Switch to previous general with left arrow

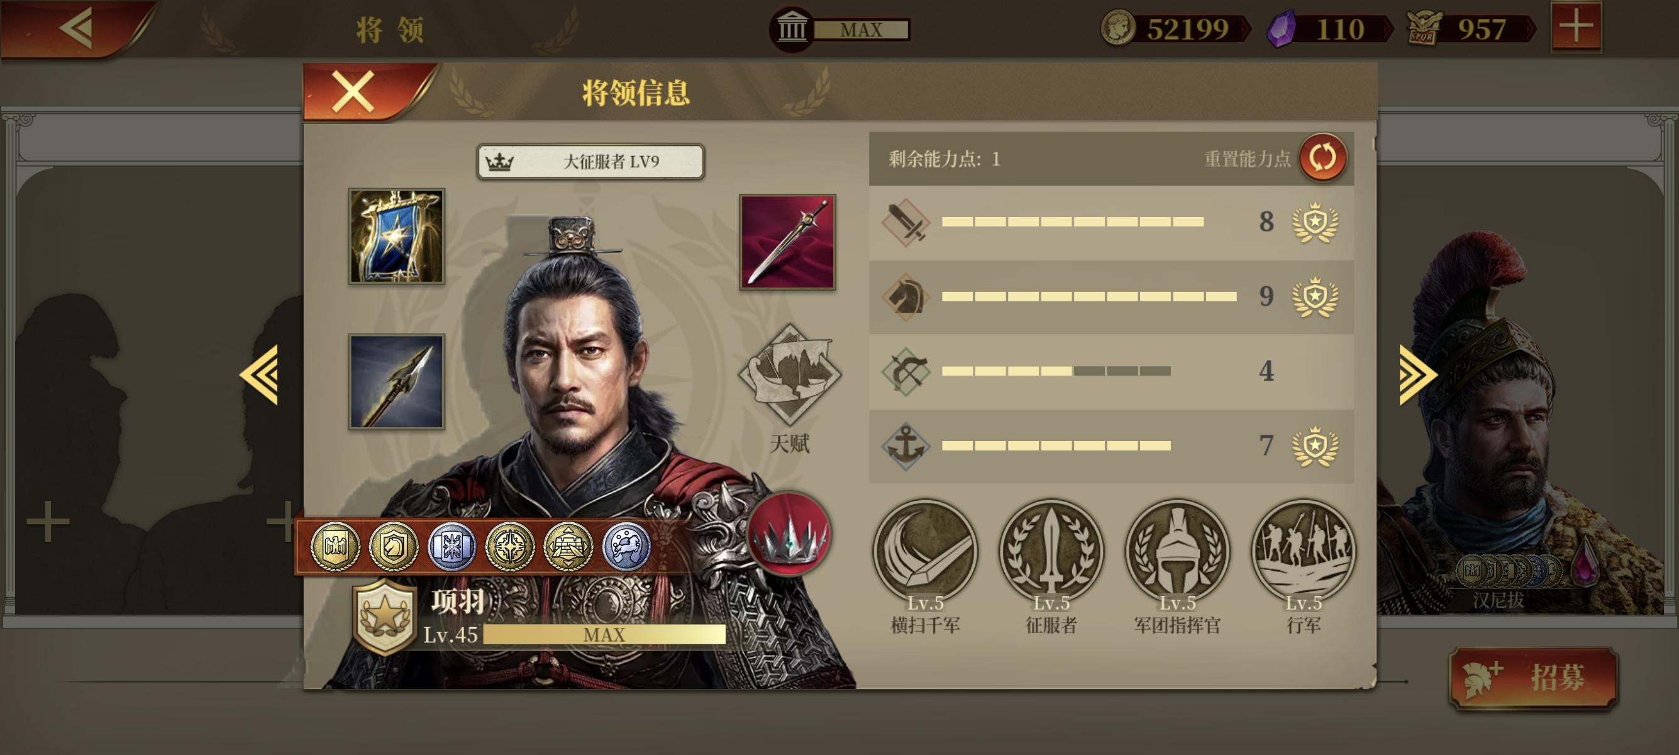(x=260, y=375)
